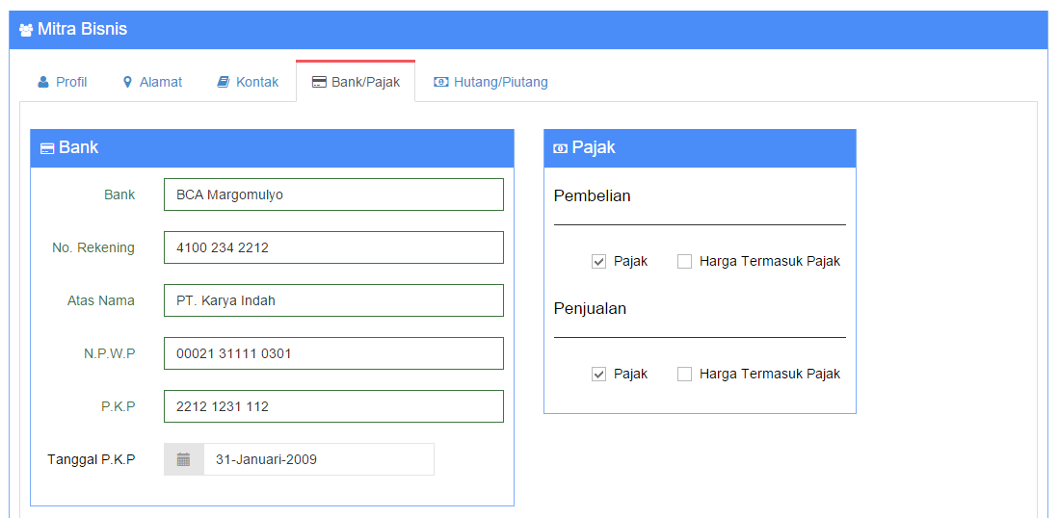Click the Kontak book icon

click(223, 82)
